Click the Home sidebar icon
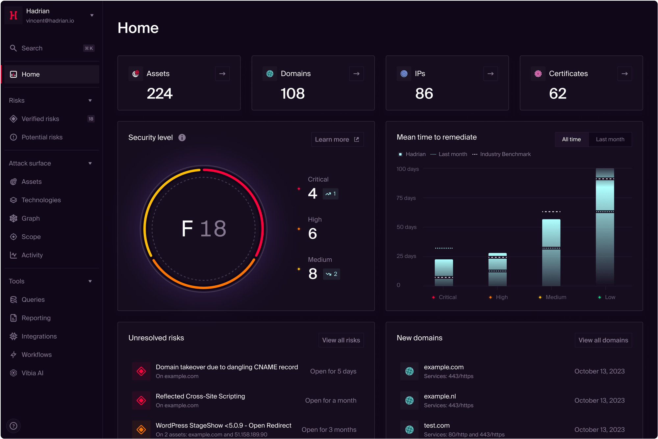The image size is (658, 439). (x=13, y=74)
